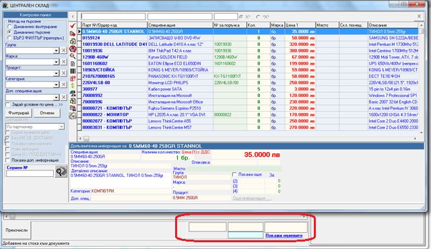Select first 'X*' search mode radio
The height and width of the screenshot is (249, 431).
pos(241,17)
